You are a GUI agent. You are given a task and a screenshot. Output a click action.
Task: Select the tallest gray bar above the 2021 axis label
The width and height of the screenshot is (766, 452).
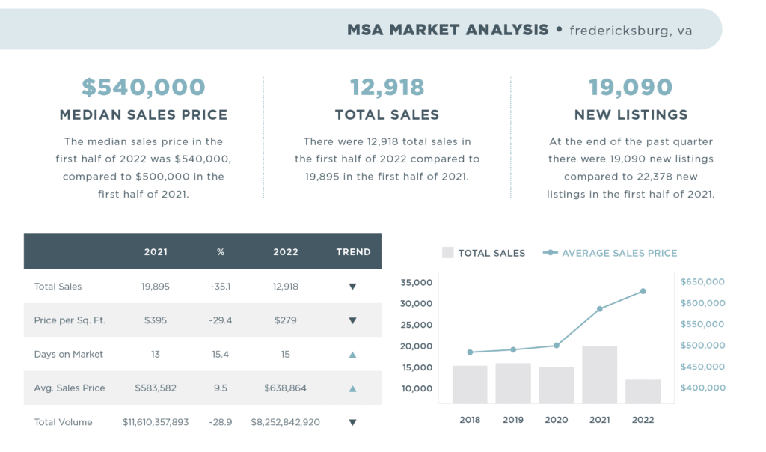point(600,375)
